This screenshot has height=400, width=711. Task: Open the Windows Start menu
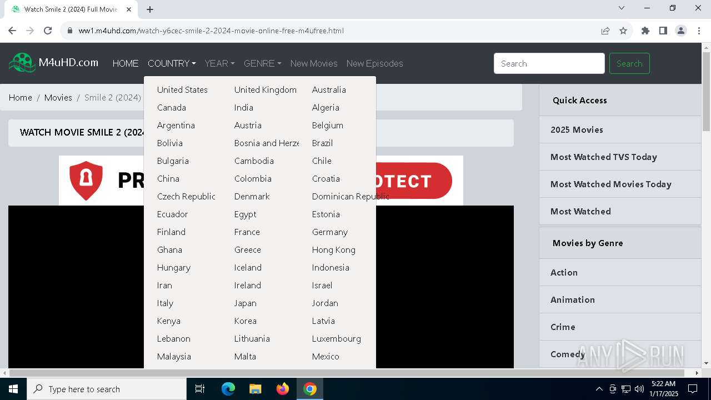pos(13,389)
